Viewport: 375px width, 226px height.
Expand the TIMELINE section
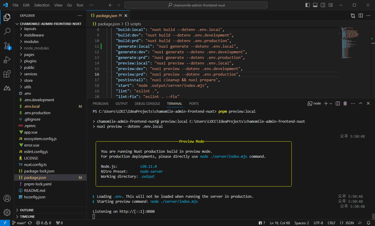pyautogui.click(x=50, y=216)
